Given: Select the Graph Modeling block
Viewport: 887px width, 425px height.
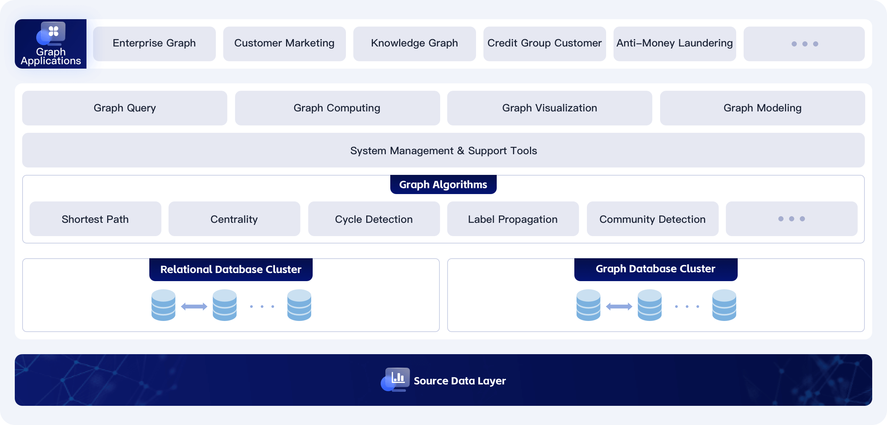Looking at the screenshot, I should (x=762, y=108).
